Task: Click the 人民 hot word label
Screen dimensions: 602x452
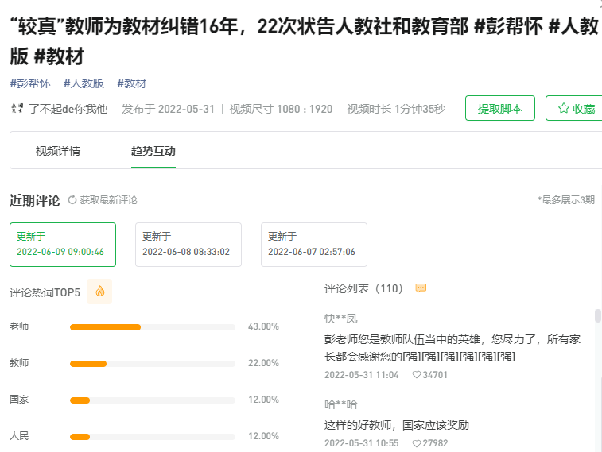Action: (x=19, y=436)
